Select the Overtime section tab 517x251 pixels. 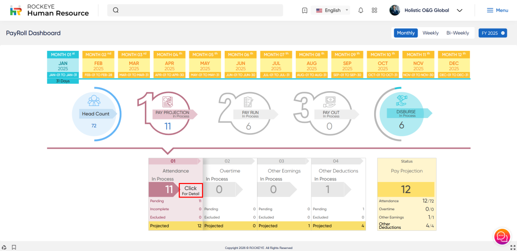coord(230,171)
